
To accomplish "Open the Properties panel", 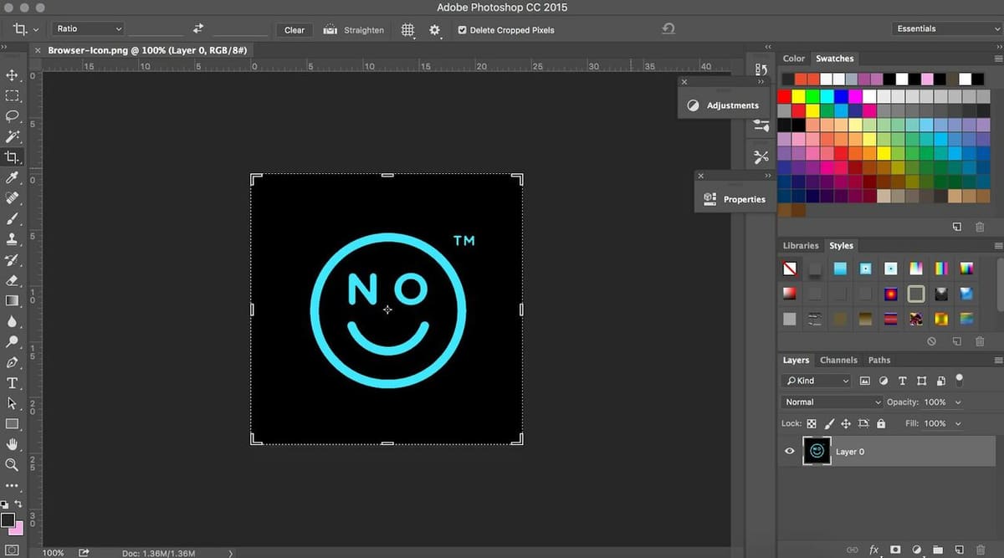I will [x=735, y=199].
